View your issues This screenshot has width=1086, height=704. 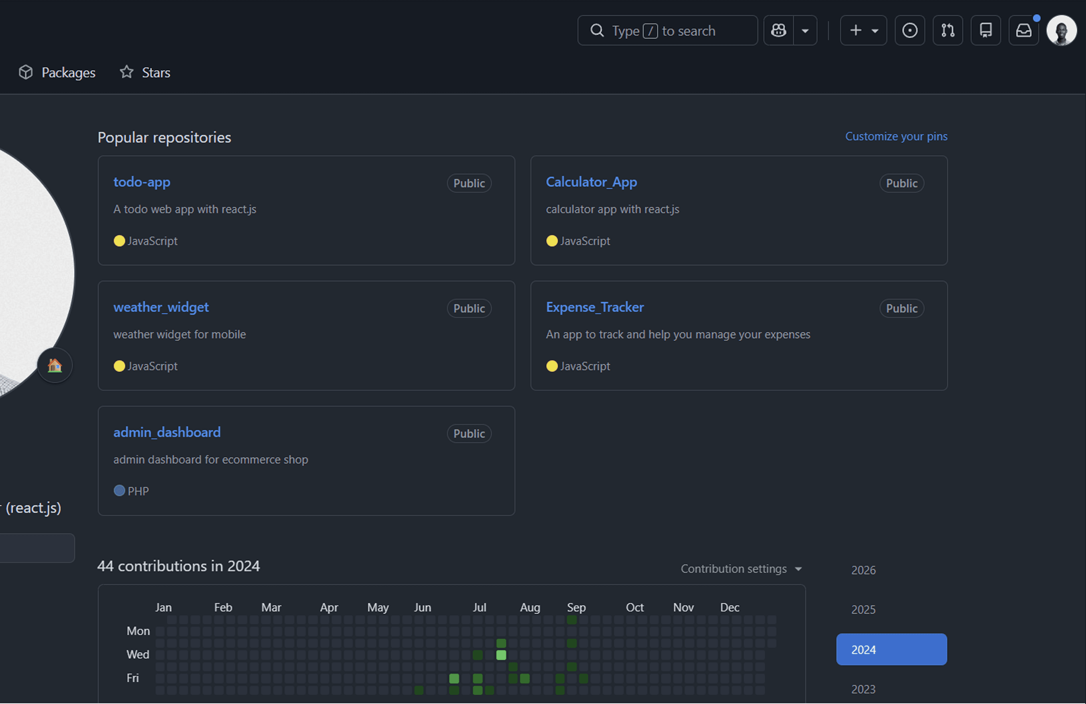click(910, 30)
